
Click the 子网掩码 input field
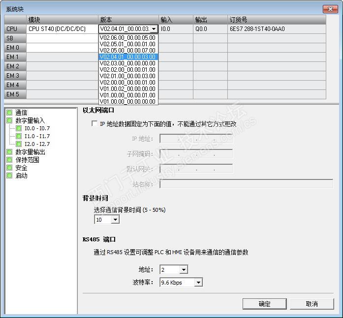click(x=196, y=154)
